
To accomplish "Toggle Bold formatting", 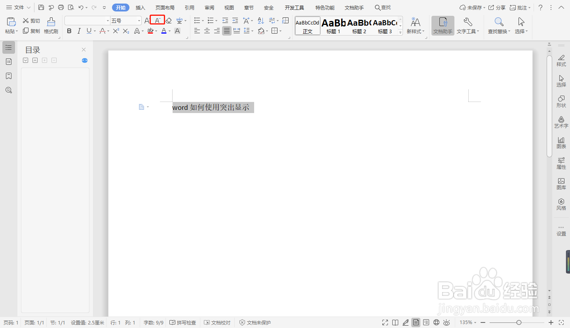I will pyautogui.click(x=69, y=31).
